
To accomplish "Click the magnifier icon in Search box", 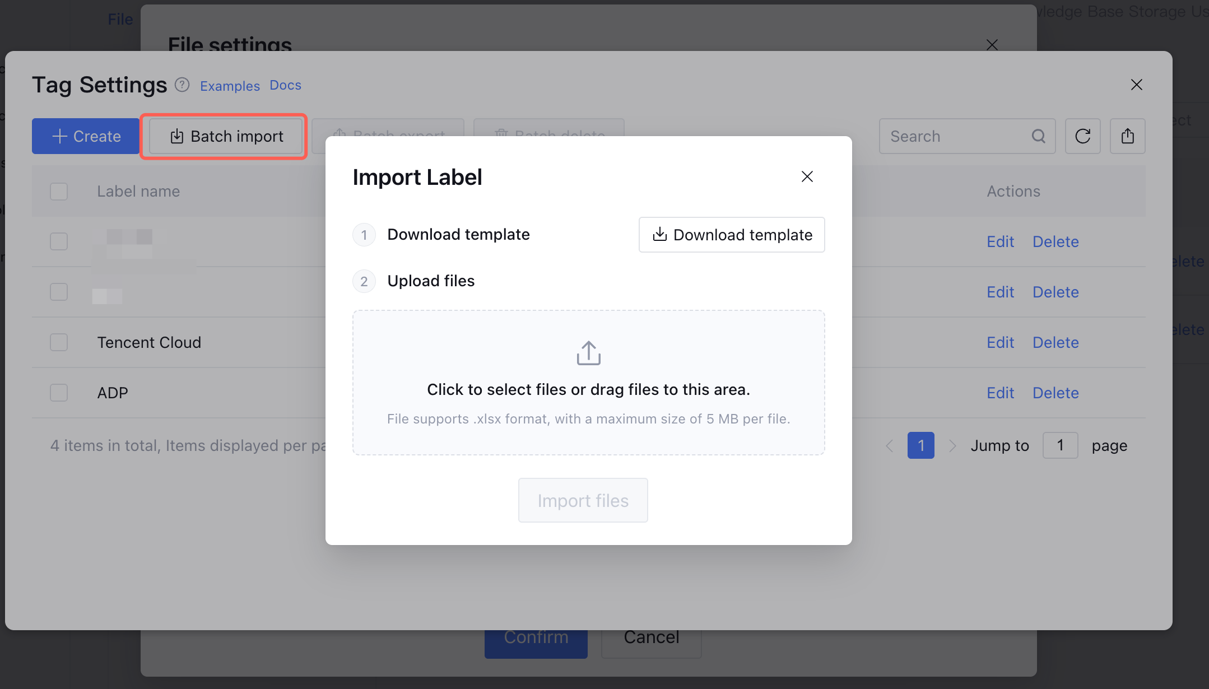I will point(1038,136).
